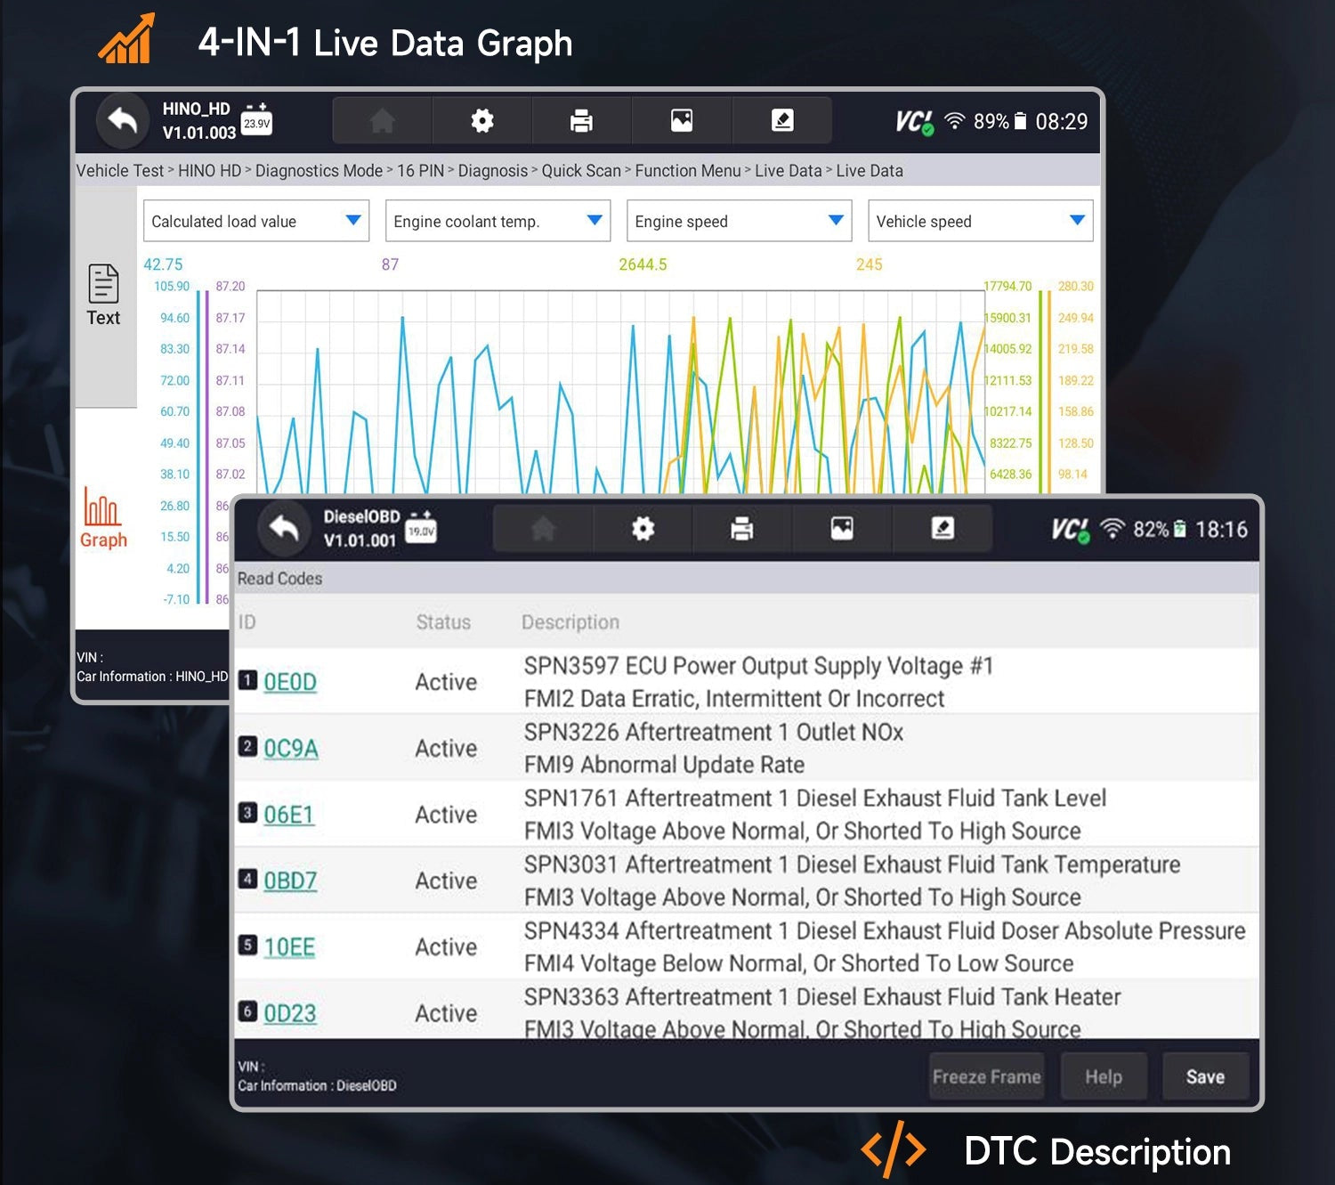Click the battery voltage indicator showing 23.9V
The height and width of the screenshot is (1185, 1335).
(256, 120)
